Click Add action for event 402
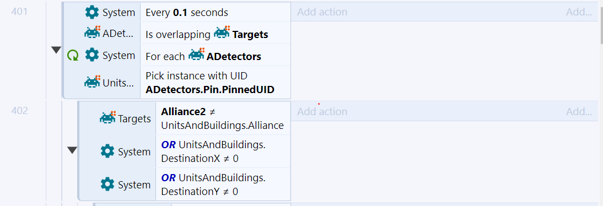 [x=322, y=111]
